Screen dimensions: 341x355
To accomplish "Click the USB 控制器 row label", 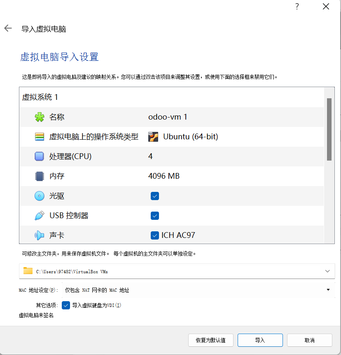I will tap(69, 216).
